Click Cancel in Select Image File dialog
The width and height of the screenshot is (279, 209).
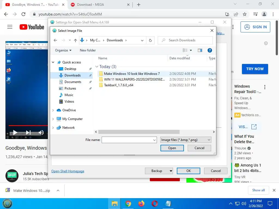(x=199, y=148)
